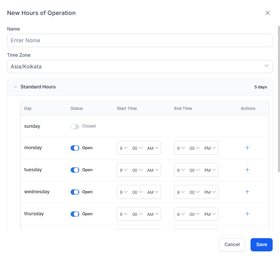Turn off Monday's Open toggle
The width and height of the screenshot is (280, 259).
75,148
